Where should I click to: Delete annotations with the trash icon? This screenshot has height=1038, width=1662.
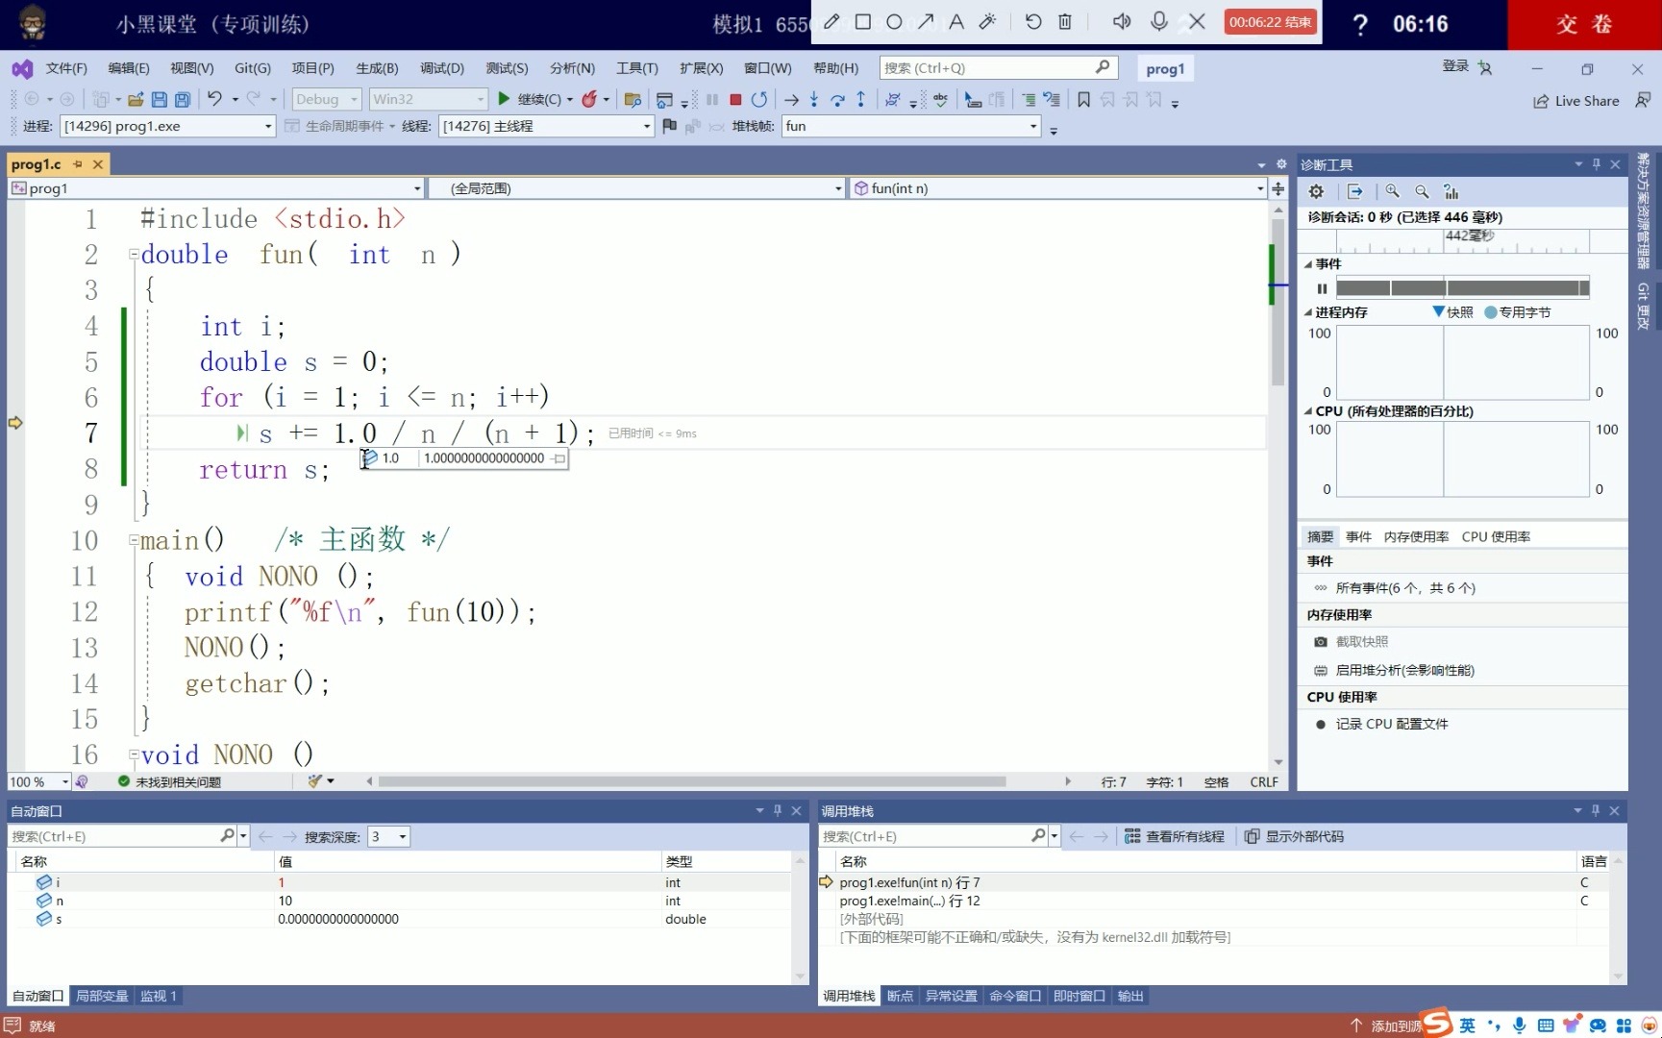pyautogui.click(x=1065, y=21)
